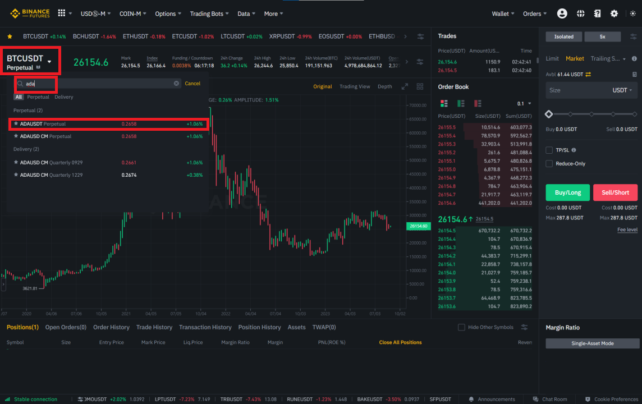Viewport: 642px width, 404px height.
Task: Click the transfer arrows beside available balance
Action: coord(588,75)
